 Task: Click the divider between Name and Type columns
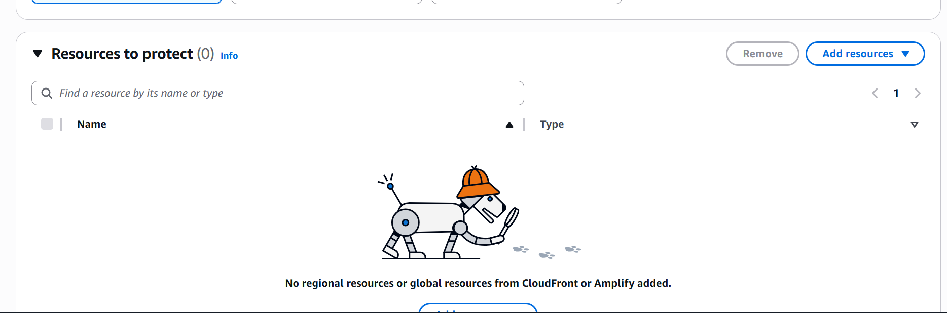click(x=524, y=124)
